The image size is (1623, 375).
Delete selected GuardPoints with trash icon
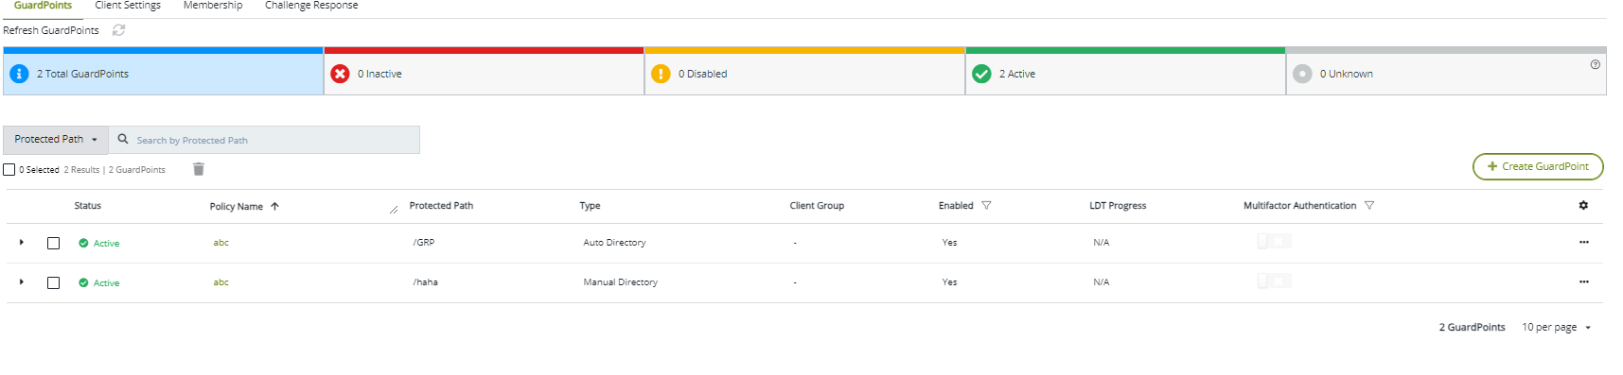point(199,169)
